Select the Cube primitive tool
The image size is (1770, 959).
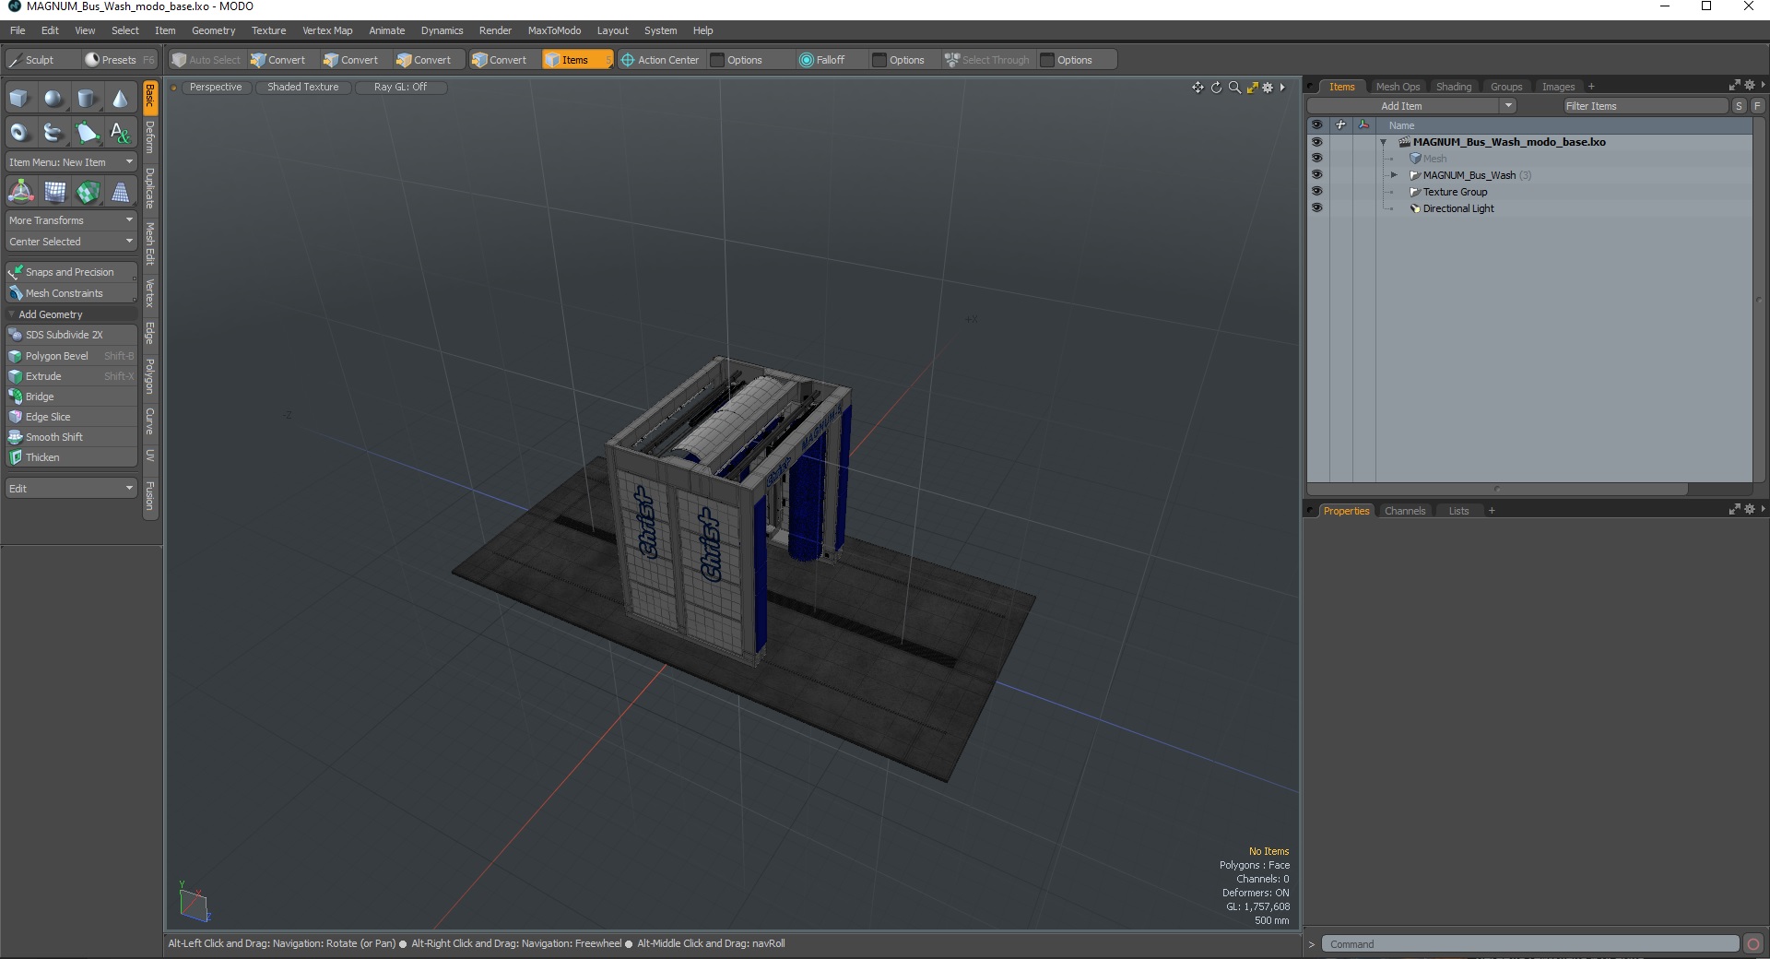point(19,99)
